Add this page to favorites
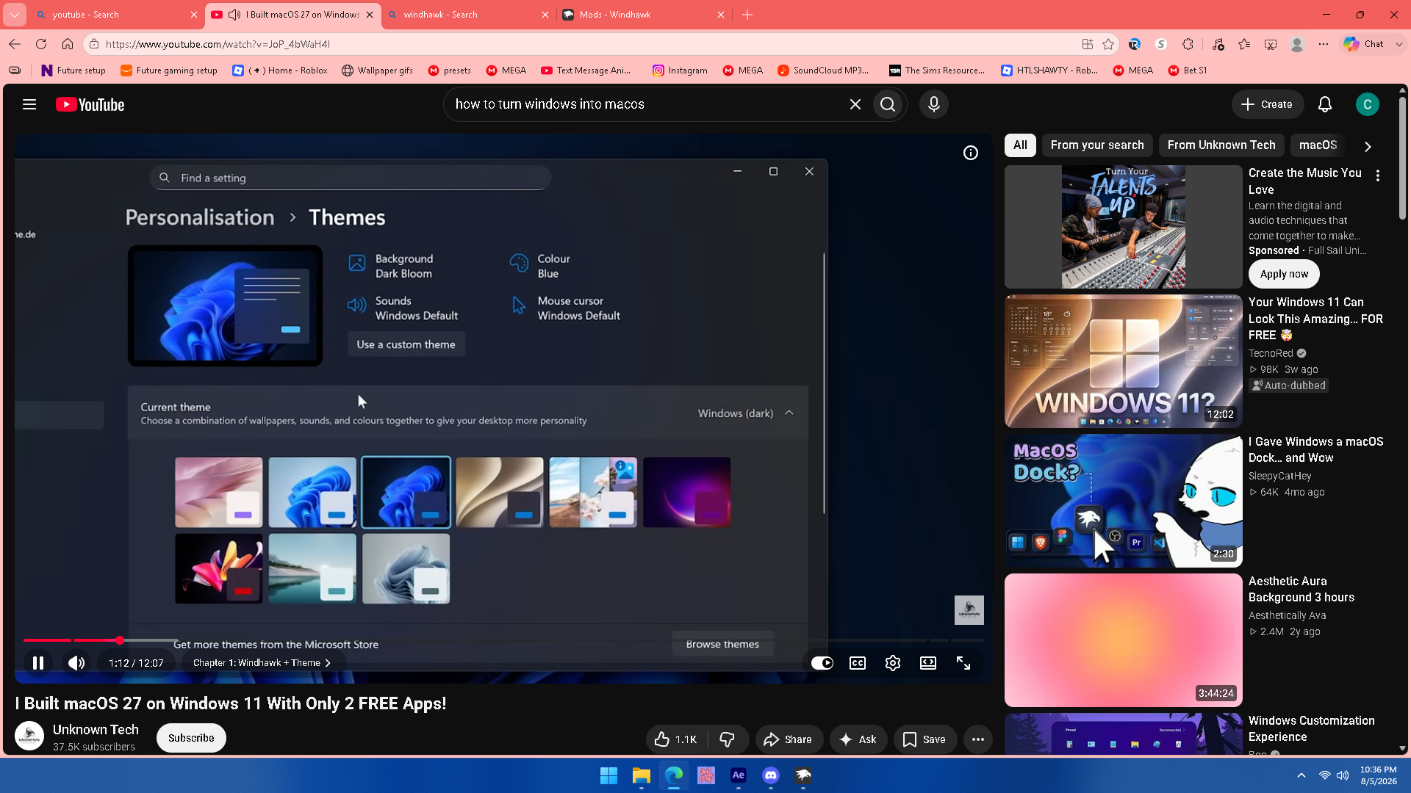 1108,44
